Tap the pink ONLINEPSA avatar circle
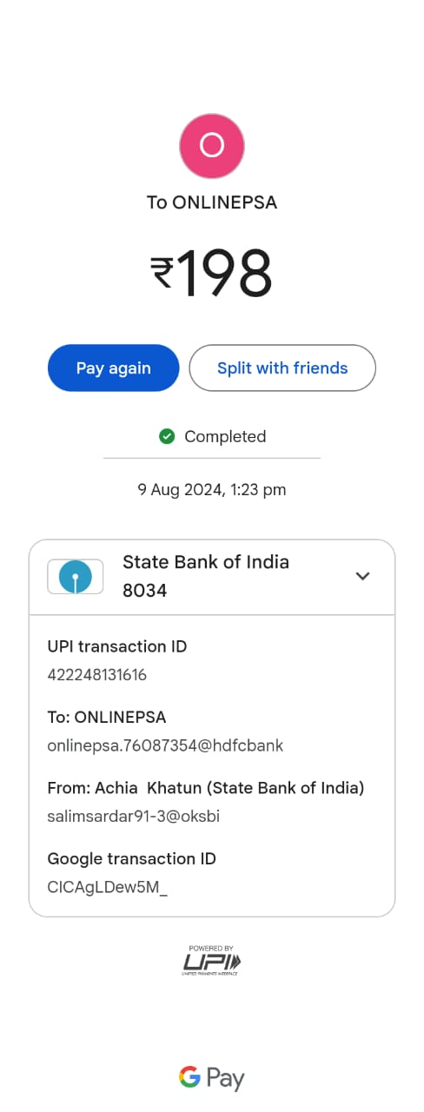424x1112 pixels. point(212,146)
